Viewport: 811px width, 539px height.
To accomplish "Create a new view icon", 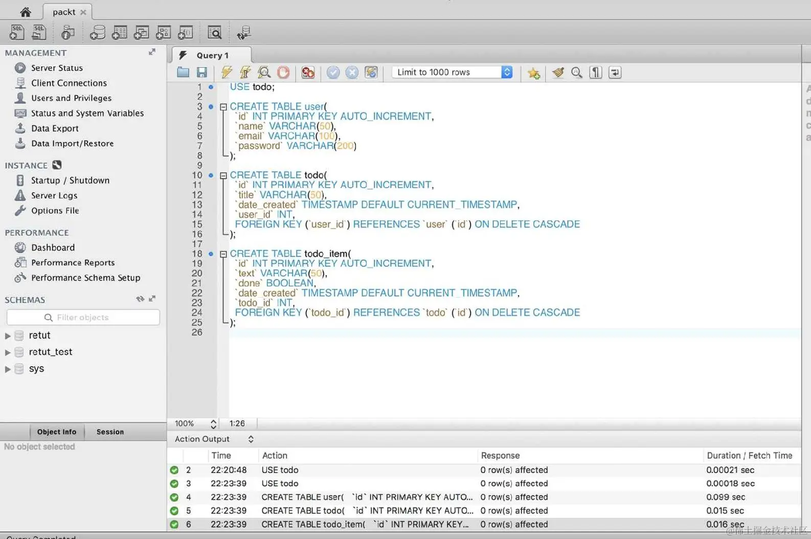I will [x=142, y=33].
